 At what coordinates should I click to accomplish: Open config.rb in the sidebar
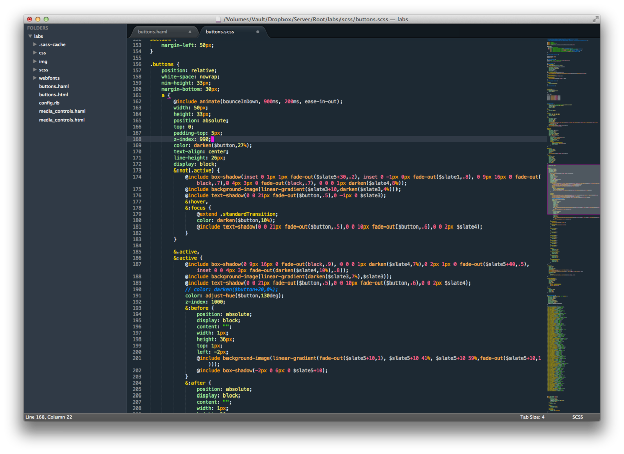[x=49, y=103]
